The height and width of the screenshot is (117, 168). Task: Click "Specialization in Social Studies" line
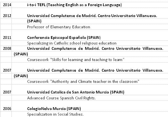click(x=55, y=114)
